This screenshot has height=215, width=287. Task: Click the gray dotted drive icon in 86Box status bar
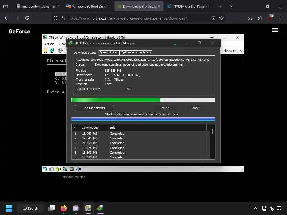[52, 169]
